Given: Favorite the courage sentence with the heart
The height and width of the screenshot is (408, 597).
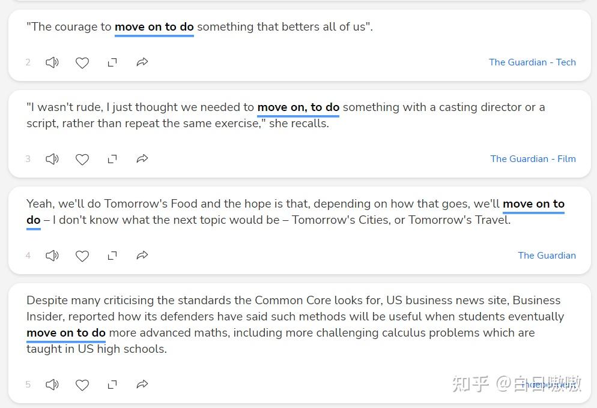Looking at the screenshot, I should (x=82, y=62).
